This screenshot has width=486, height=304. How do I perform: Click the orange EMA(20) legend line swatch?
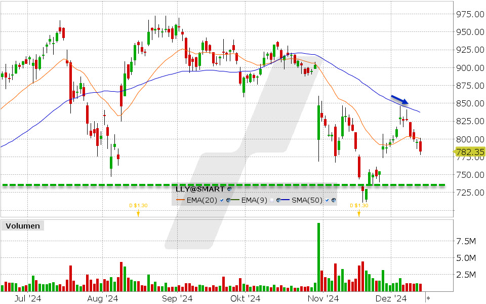click(x=181, y=201)
